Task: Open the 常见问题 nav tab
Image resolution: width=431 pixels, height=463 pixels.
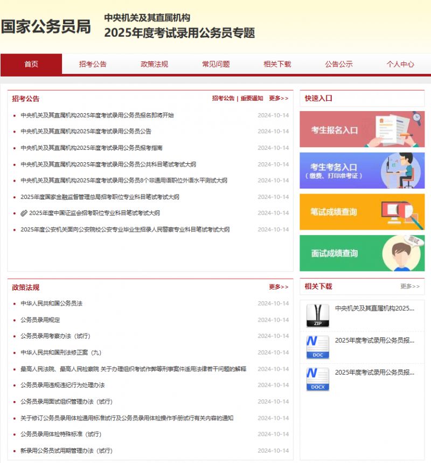Action: point(216,64)
